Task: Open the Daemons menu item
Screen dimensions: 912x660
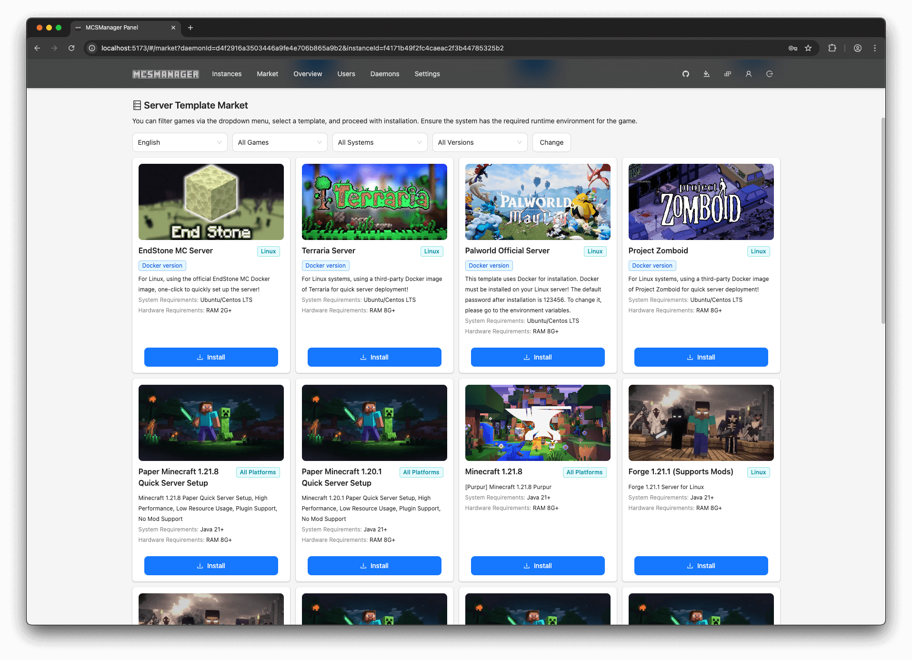Action: point(384,74)
